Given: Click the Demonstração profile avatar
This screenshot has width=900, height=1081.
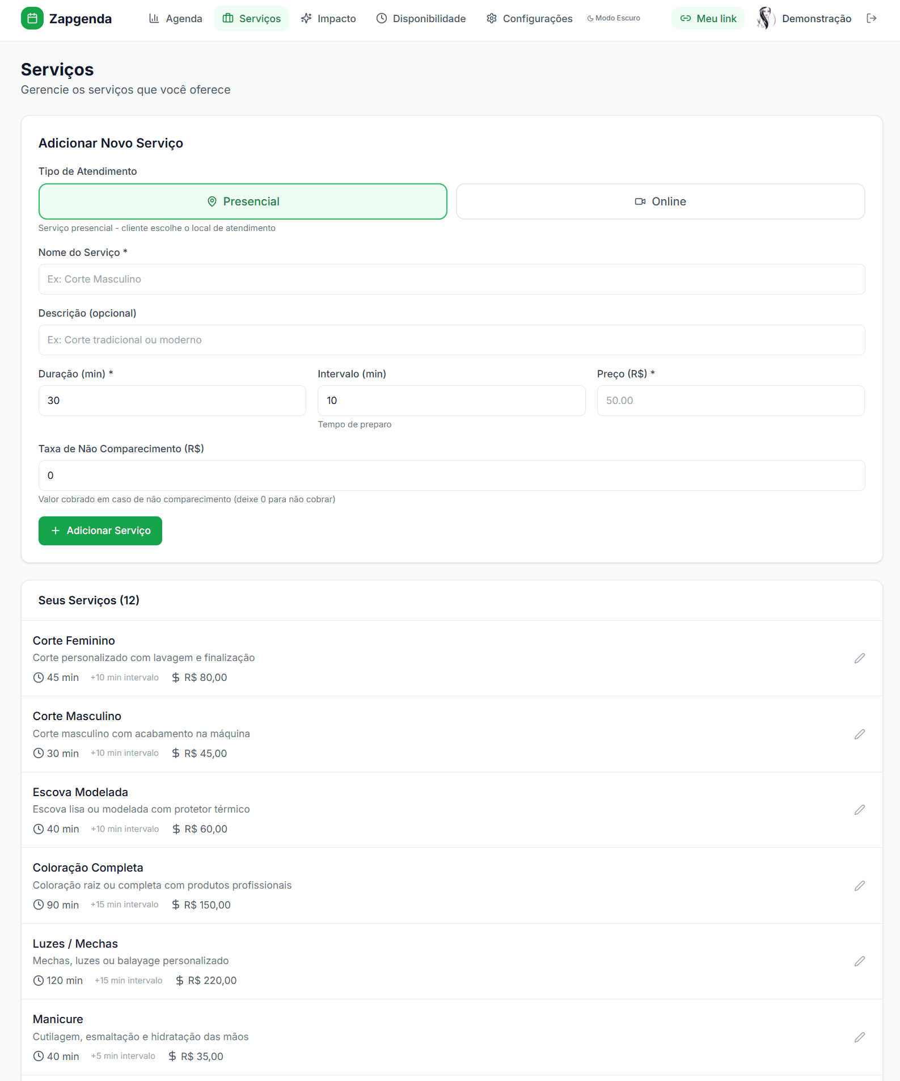Looking at the screenshot, I should (766, 18).
